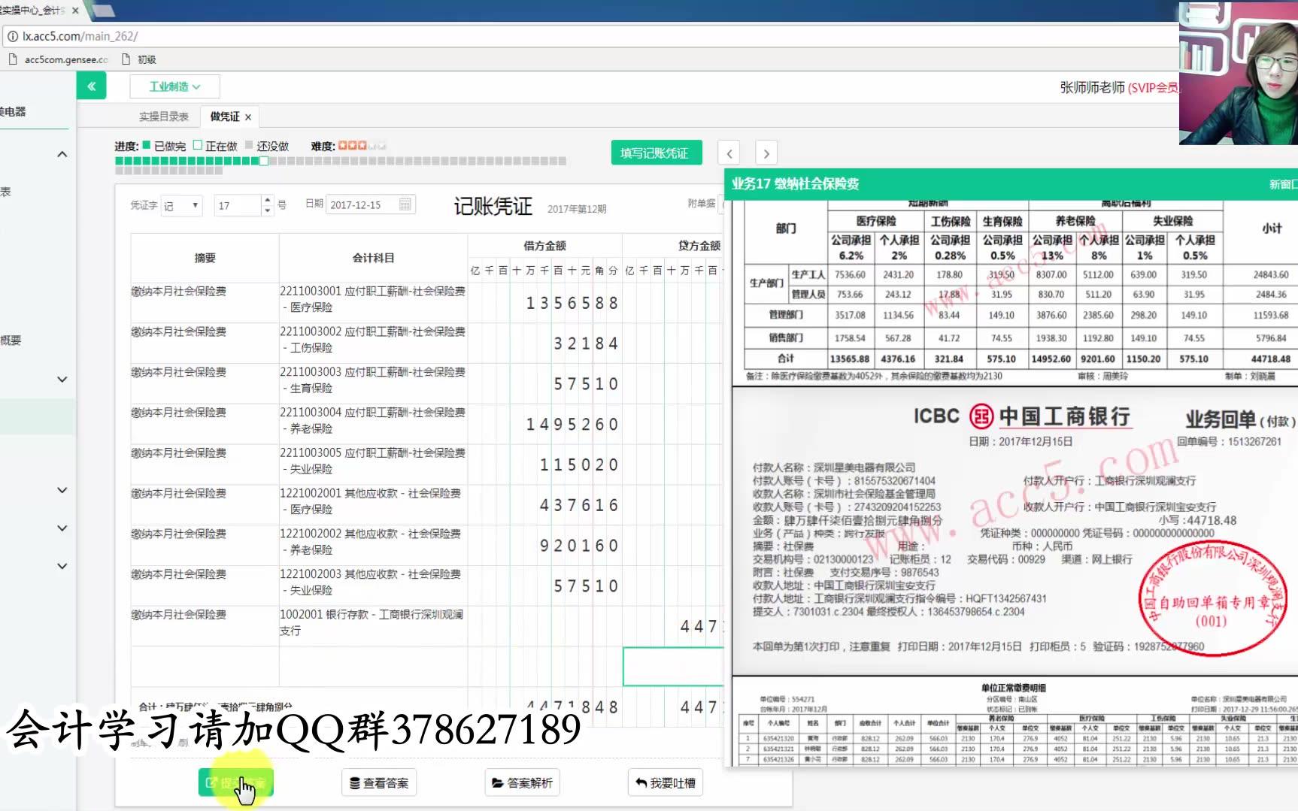The image size is (1298, 811).
Task: Click debit amount 1356588
Action: point(572,303)
